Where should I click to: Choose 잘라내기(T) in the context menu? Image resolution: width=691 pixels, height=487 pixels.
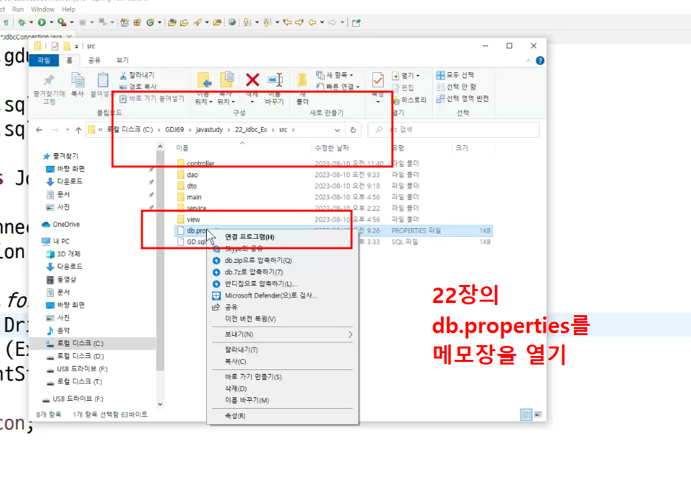[x=241, y=350]
